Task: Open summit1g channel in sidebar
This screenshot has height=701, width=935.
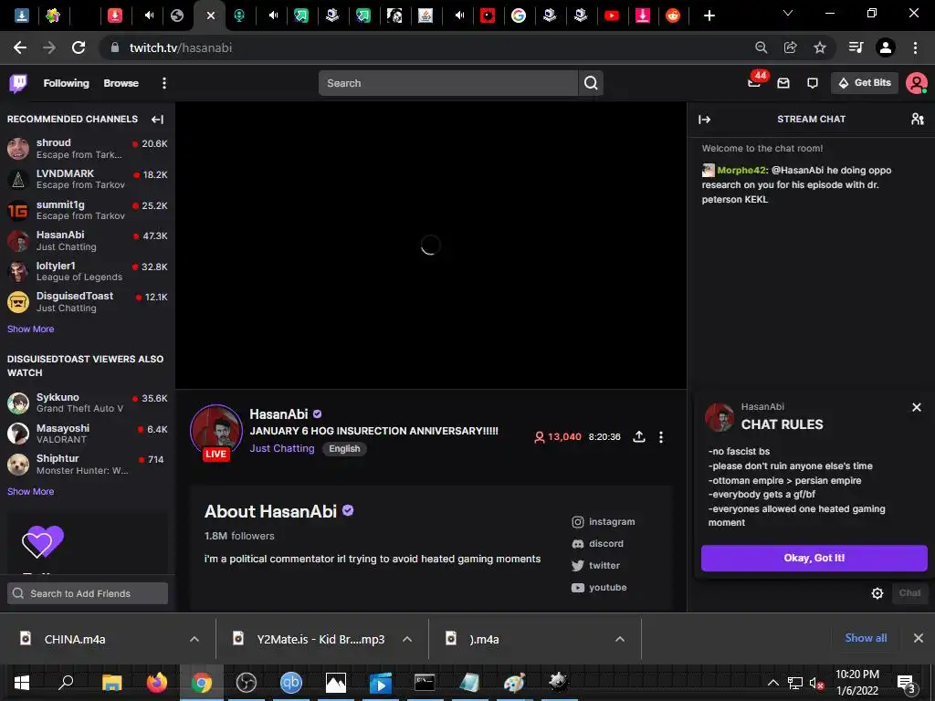Action: tap(87, 210)
